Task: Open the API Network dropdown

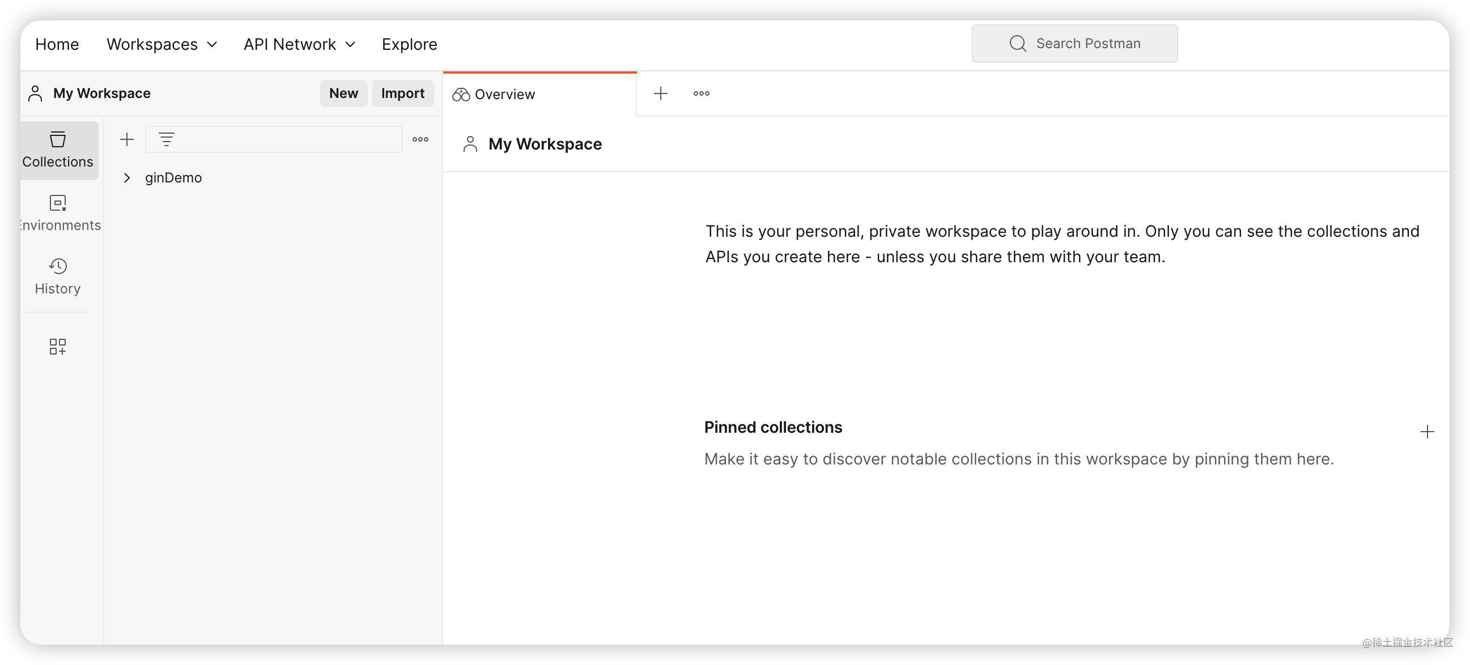Action: (x=300, y=45)
